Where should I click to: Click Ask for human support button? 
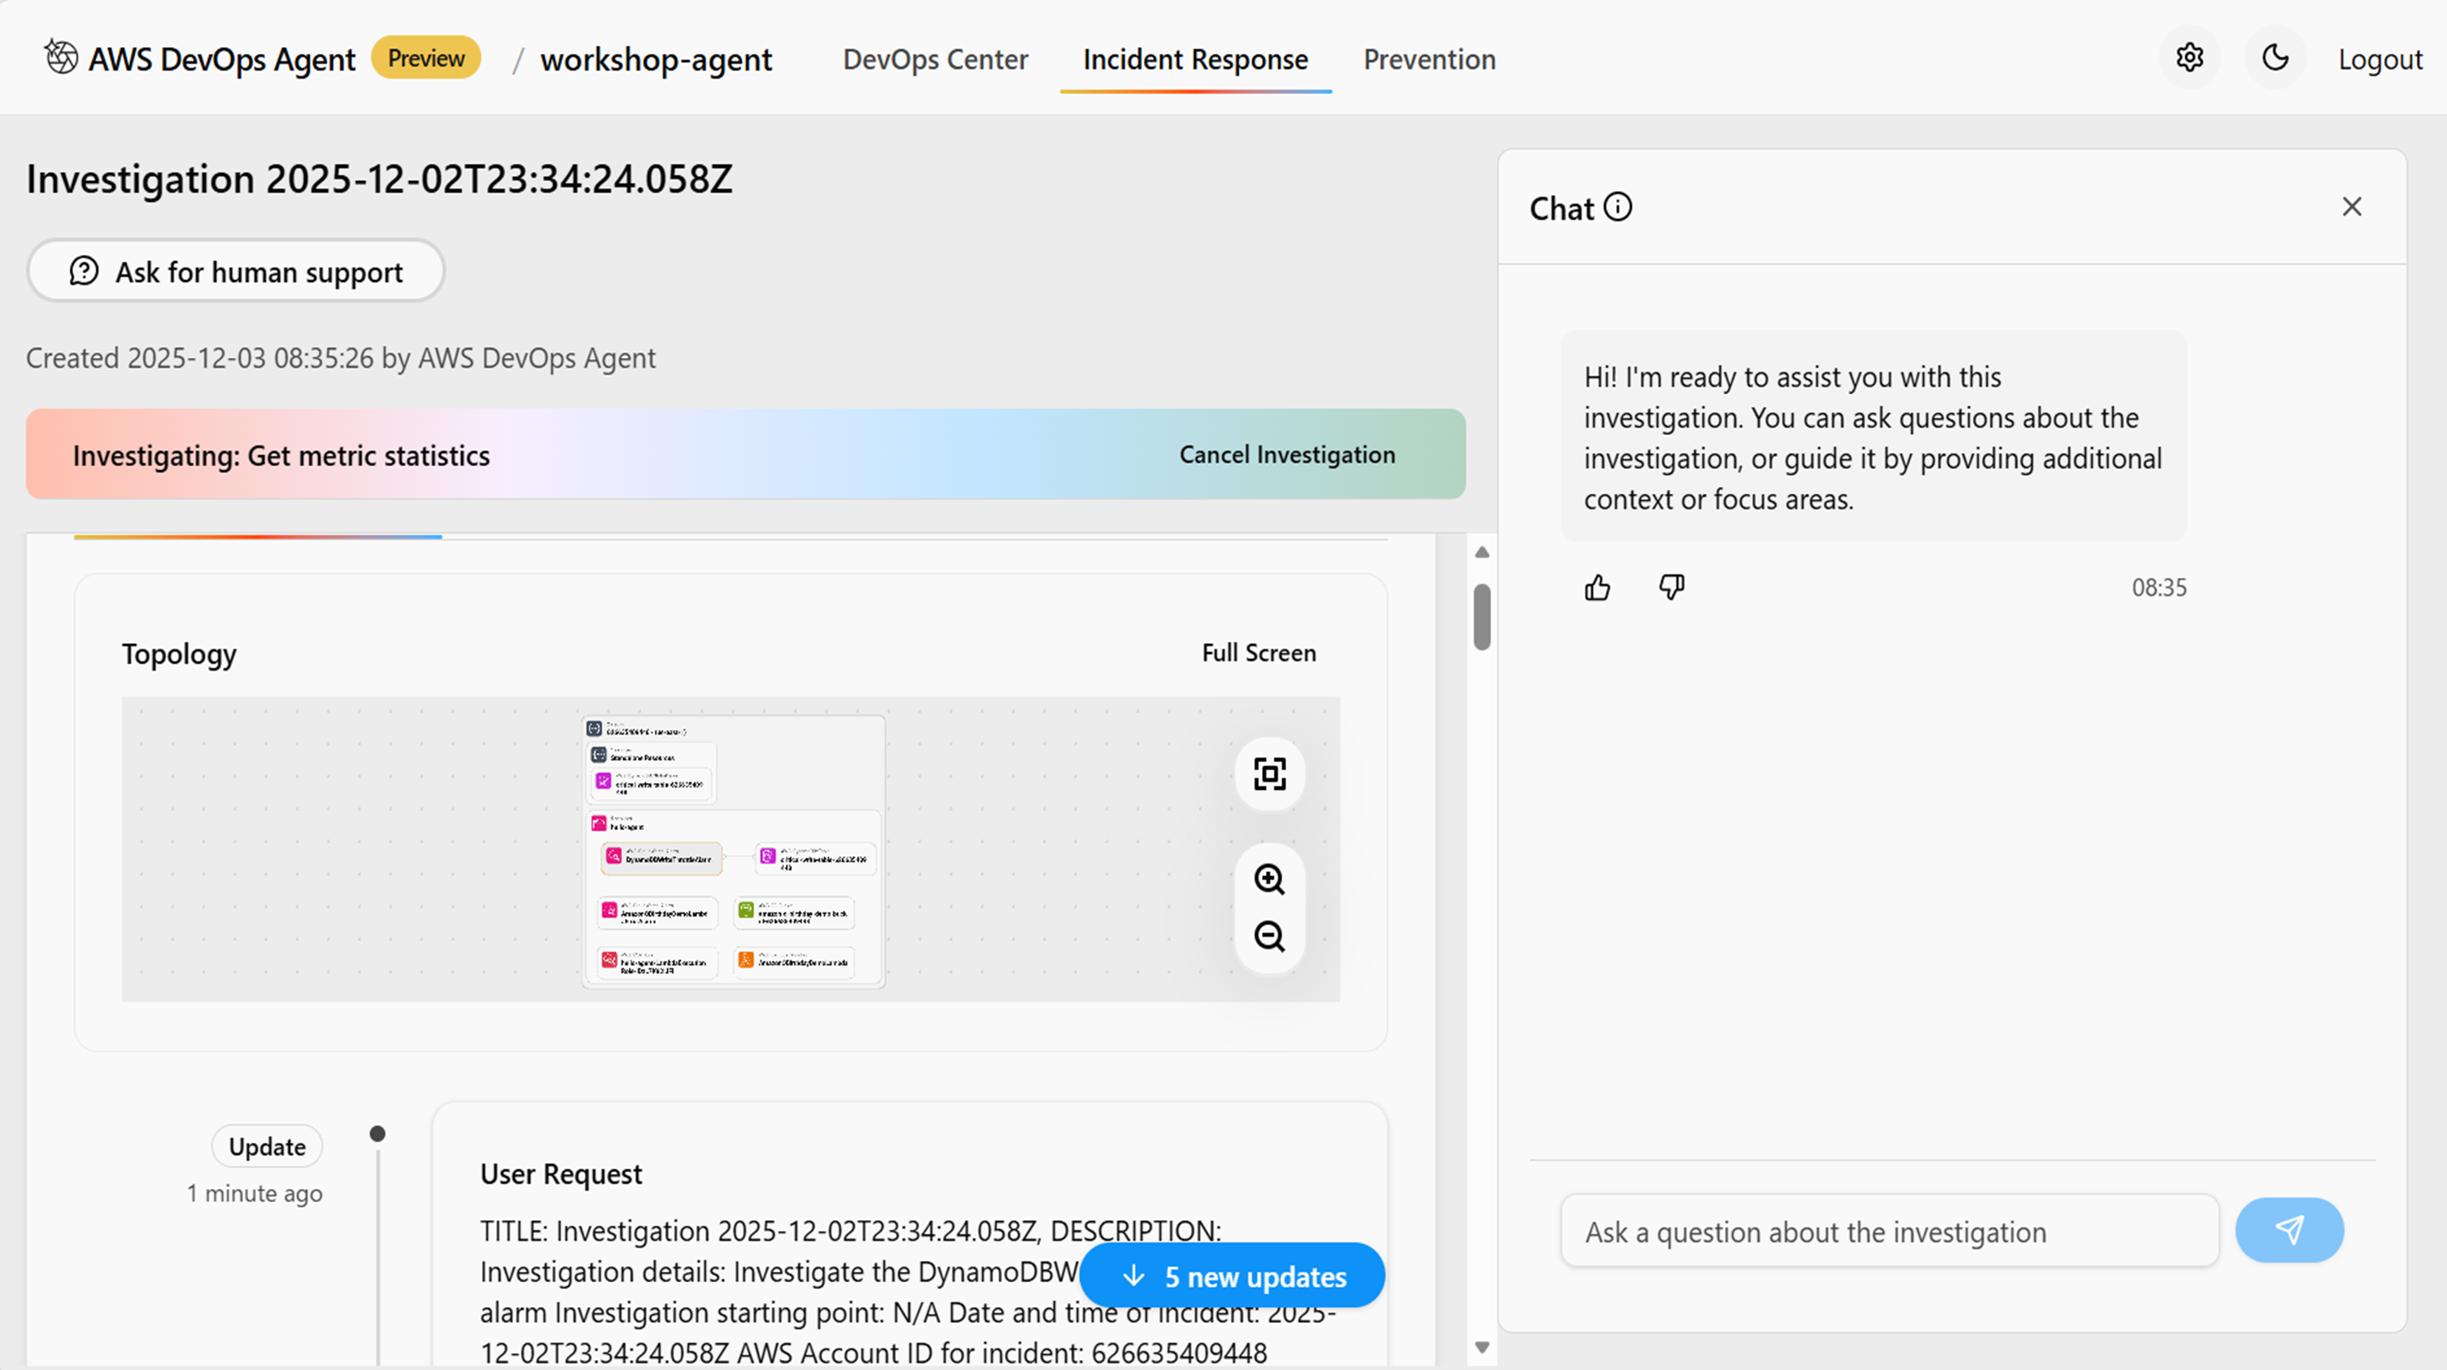(236, 272)
